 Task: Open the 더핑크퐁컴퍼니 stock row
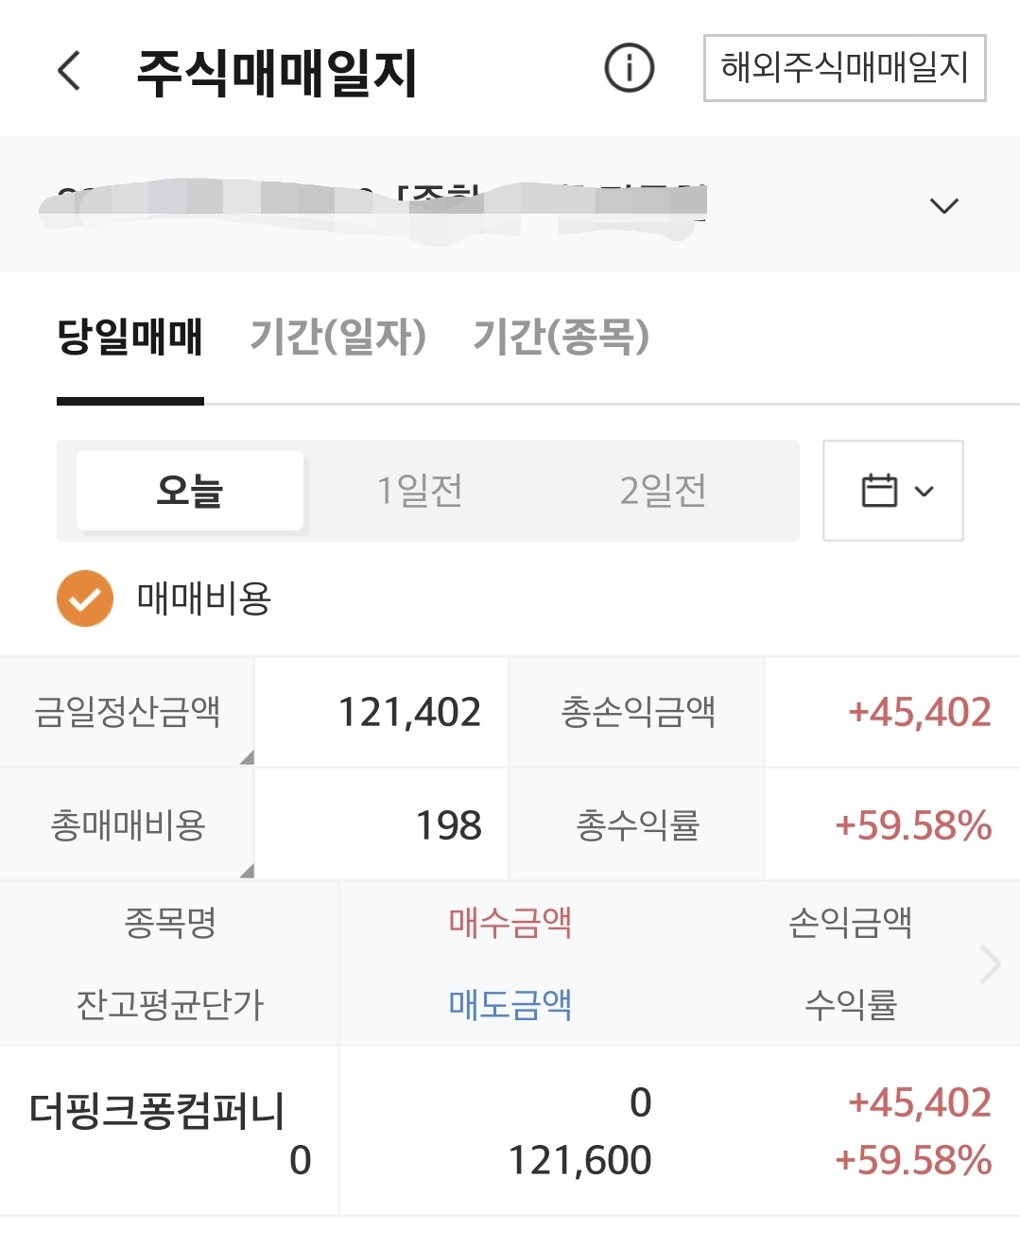tap(158, 1111)
